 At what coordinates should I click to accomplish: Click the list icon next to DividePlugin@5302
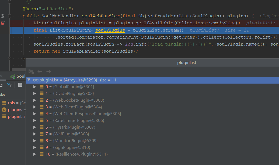(42, 94)
